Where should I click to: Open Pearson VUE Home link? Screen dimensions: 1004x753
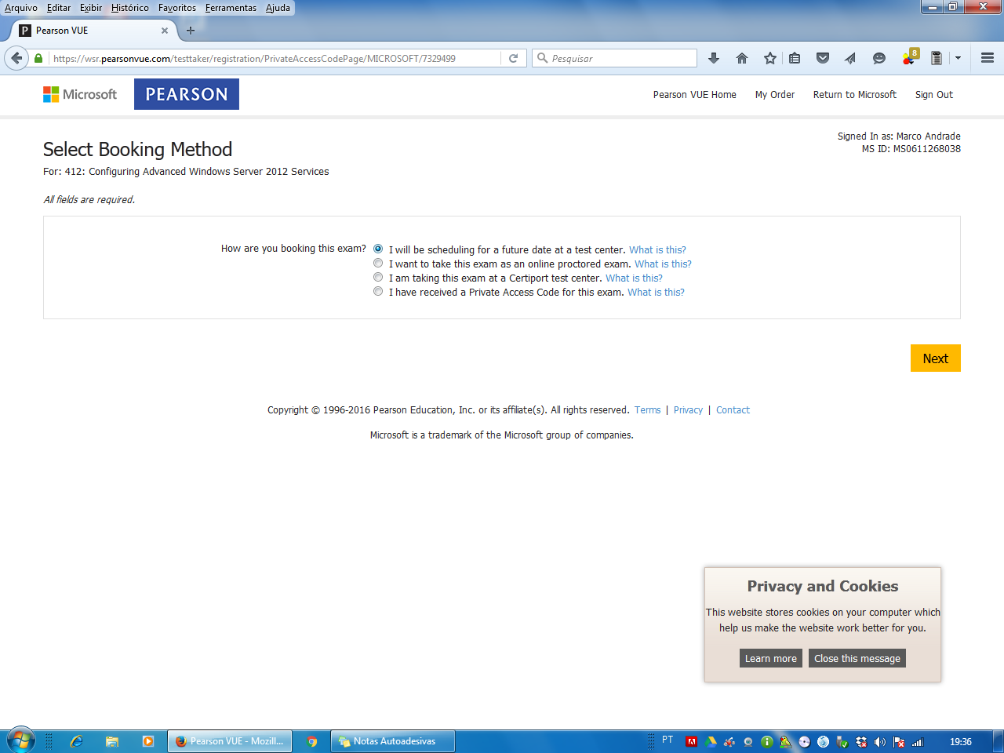point(695,95)
